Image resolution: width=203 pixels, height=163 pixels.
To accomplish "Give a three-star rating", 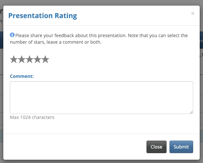I will (x=30, y=59).
